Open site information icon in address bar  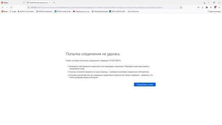28,8
